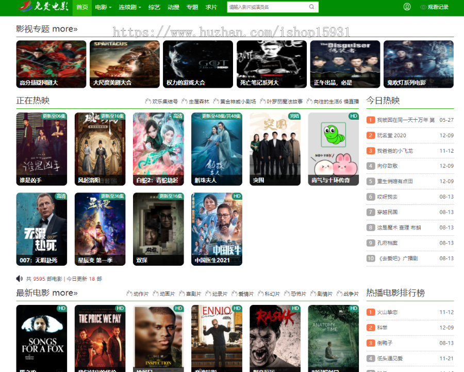Click the site logo in the header
Viewport: 464px width, 372px height.
[x=43, y=6]
